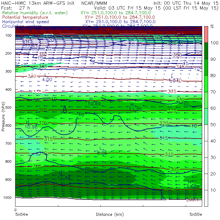The image size is (220, 220).
Task: Click the green "Relative humidity (w.r.t. water)" legend label
Action: pyautogui.click(x=35, y=13)
